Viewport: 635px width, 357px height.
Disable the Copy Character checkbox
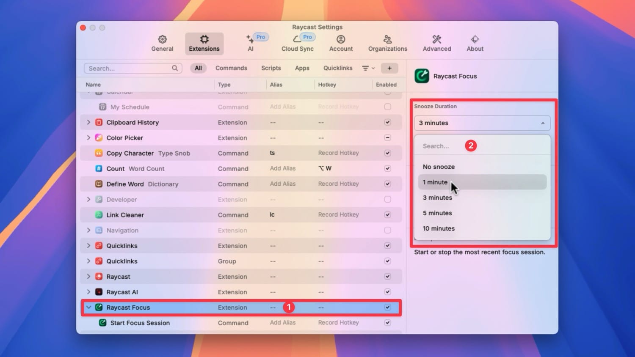[x=387, y=153]
